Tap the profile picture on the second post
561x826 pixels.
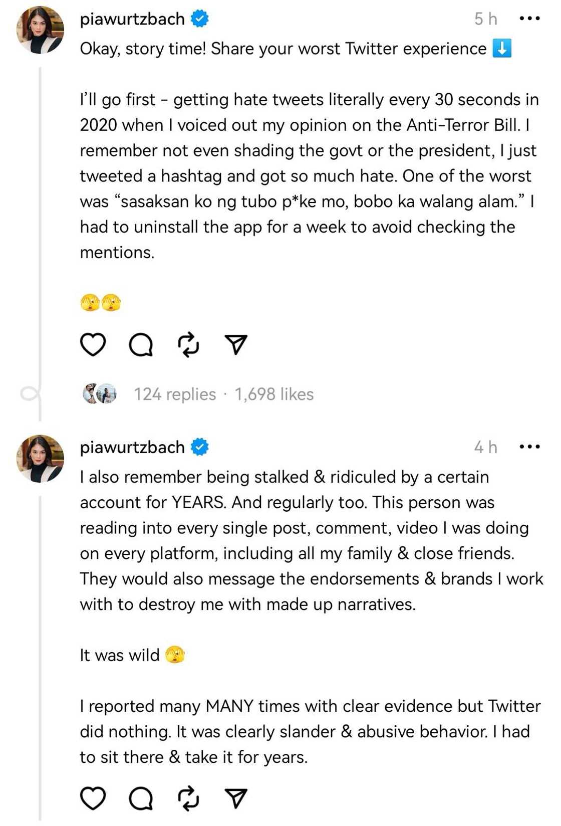click(41, 458)
